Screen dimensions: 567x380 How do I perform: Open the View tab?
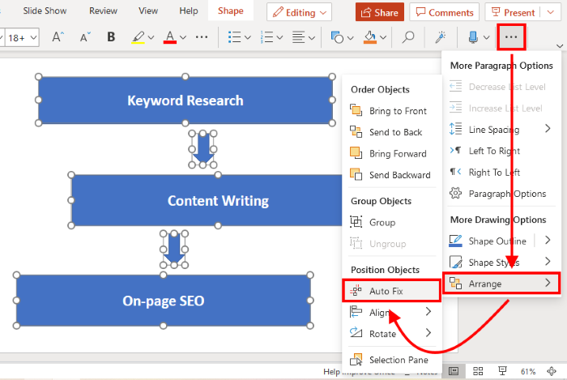coord(148,11)
